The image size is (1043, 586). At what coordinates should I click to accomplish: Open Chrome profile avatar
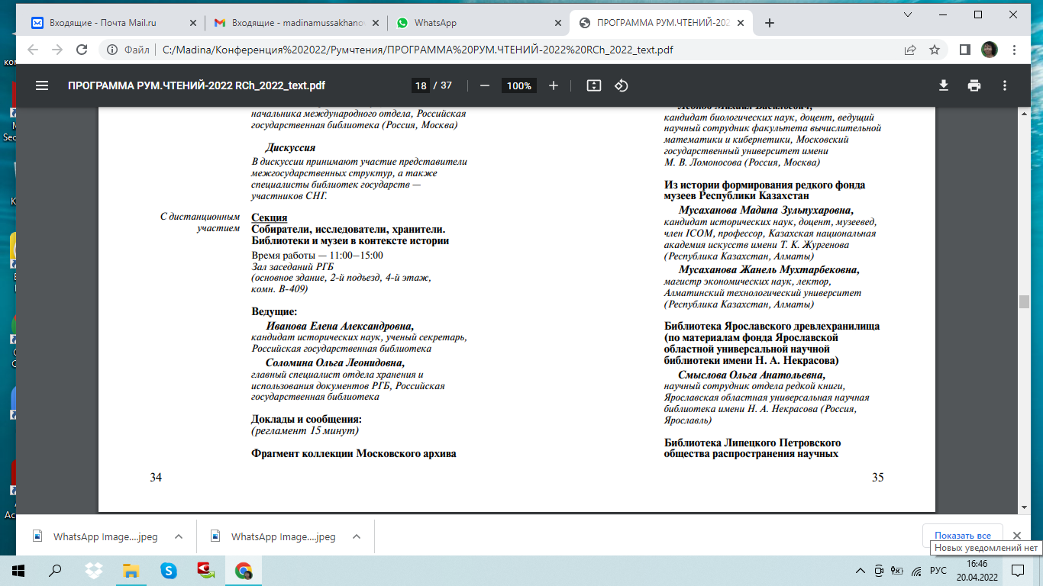[990, 50]
